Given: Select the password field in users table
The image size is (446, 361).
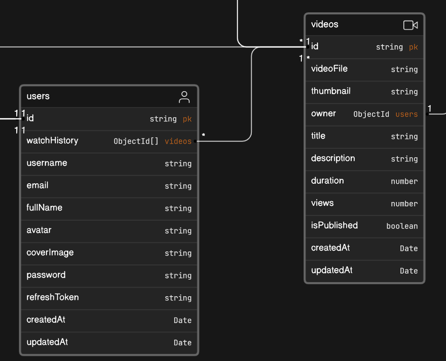Looking at the screenshot, I should coord(46,275).
